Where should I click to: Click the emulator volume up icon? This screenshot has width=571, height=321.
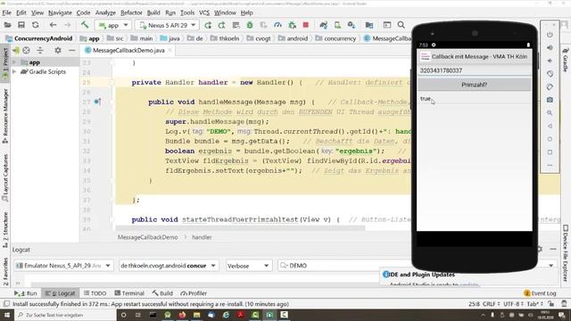tap(550, 47)
